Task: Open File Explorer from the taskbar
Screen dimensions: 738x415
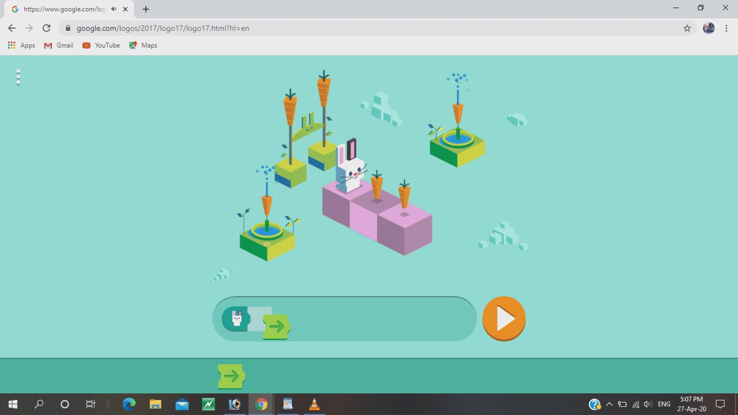Action: tap(155, 404)
